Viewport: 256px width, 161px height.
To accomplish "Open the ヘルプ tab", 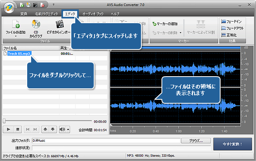I will [115, 14].
